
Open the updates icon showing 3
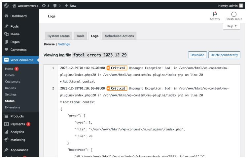tap(46, 6)
